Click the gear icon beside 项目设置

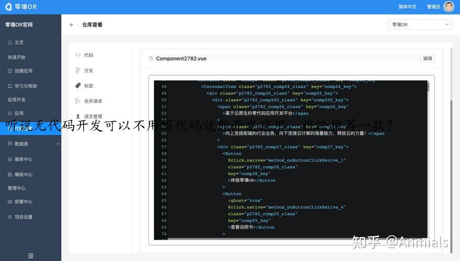pyautogui.click(x=10, y=217)
